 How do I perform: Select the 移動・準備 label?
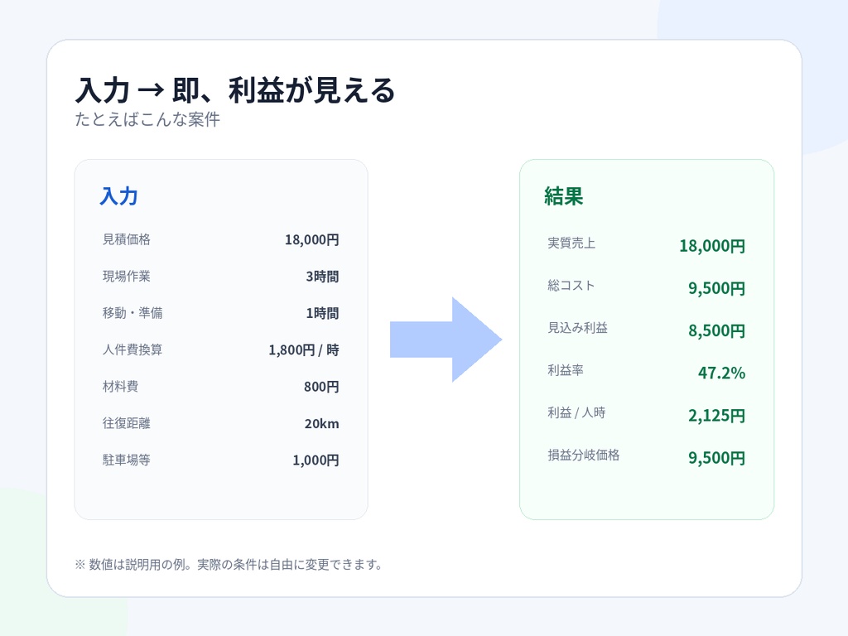pos(132,312)
